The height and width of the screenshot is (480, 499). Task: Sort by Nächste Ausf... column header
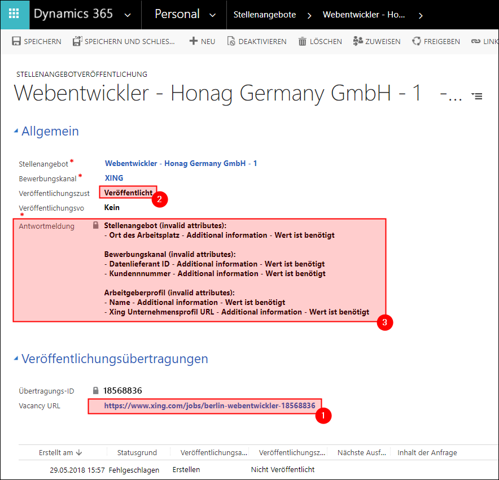362,453
